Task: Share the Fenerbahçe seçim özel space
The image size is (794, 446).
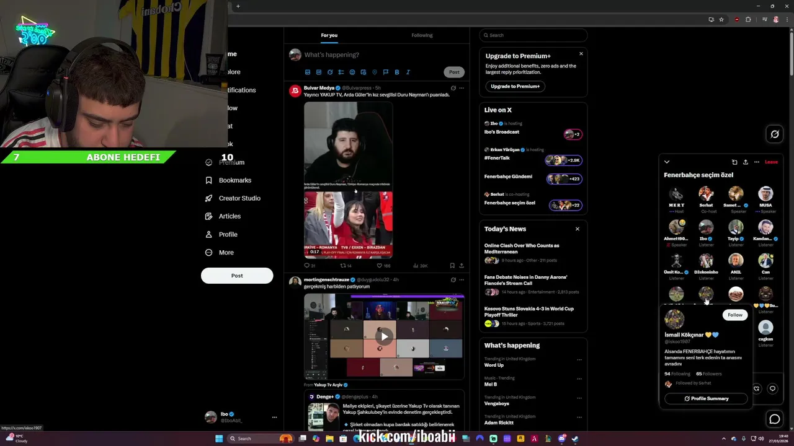Action: pos(746,162)
